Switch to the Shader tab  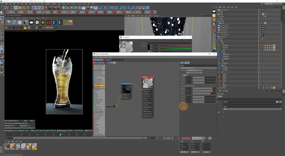click(x=187, y=63)
